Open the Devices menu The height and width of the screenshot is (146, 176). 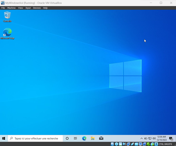click(37, 8)
